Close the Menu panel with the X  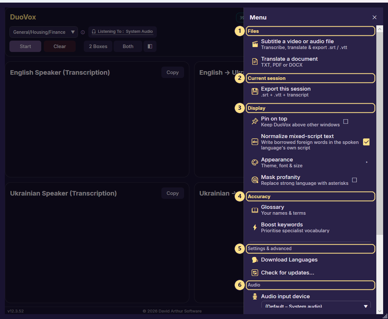(374, 17)
